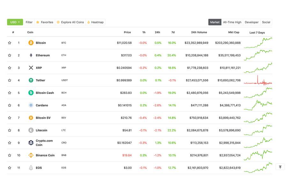Sort the table by Mkt Cap column
The image size is (287, 191).
(233, 32)
